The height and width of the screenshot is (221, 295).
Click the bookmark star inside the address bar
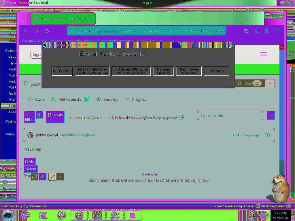[x=222, y=31]
